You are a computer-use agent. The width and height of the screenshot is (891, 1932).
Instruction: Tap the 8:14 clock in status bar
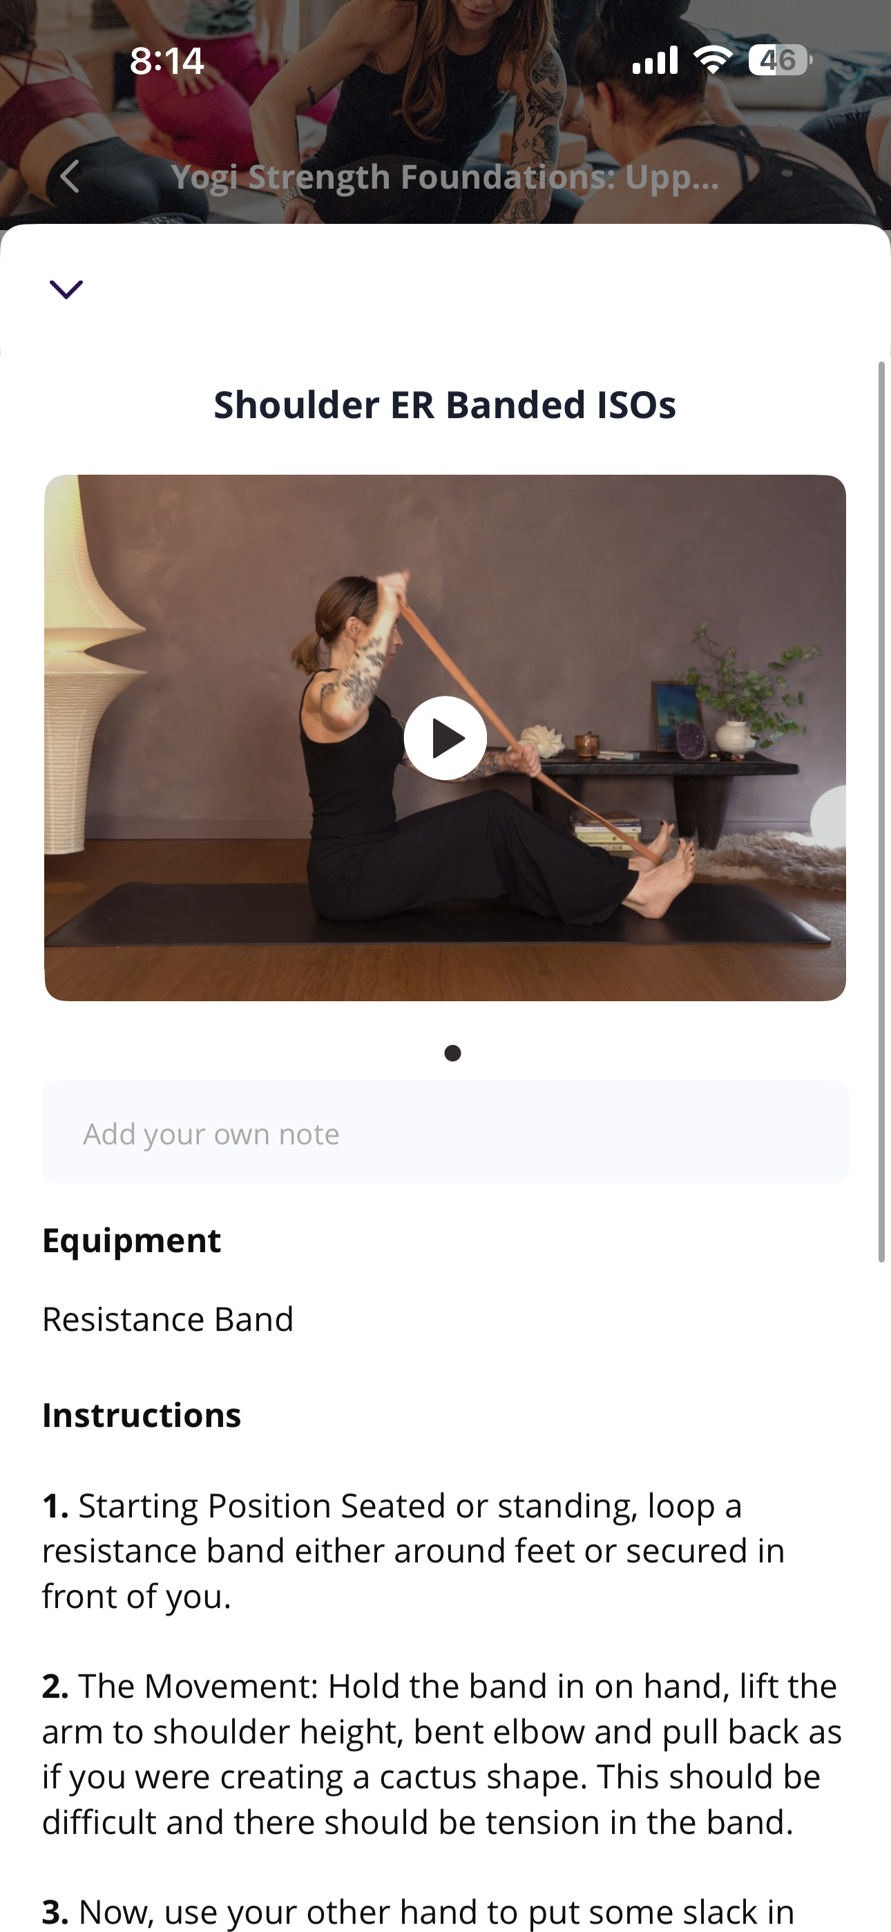(166, 61)
